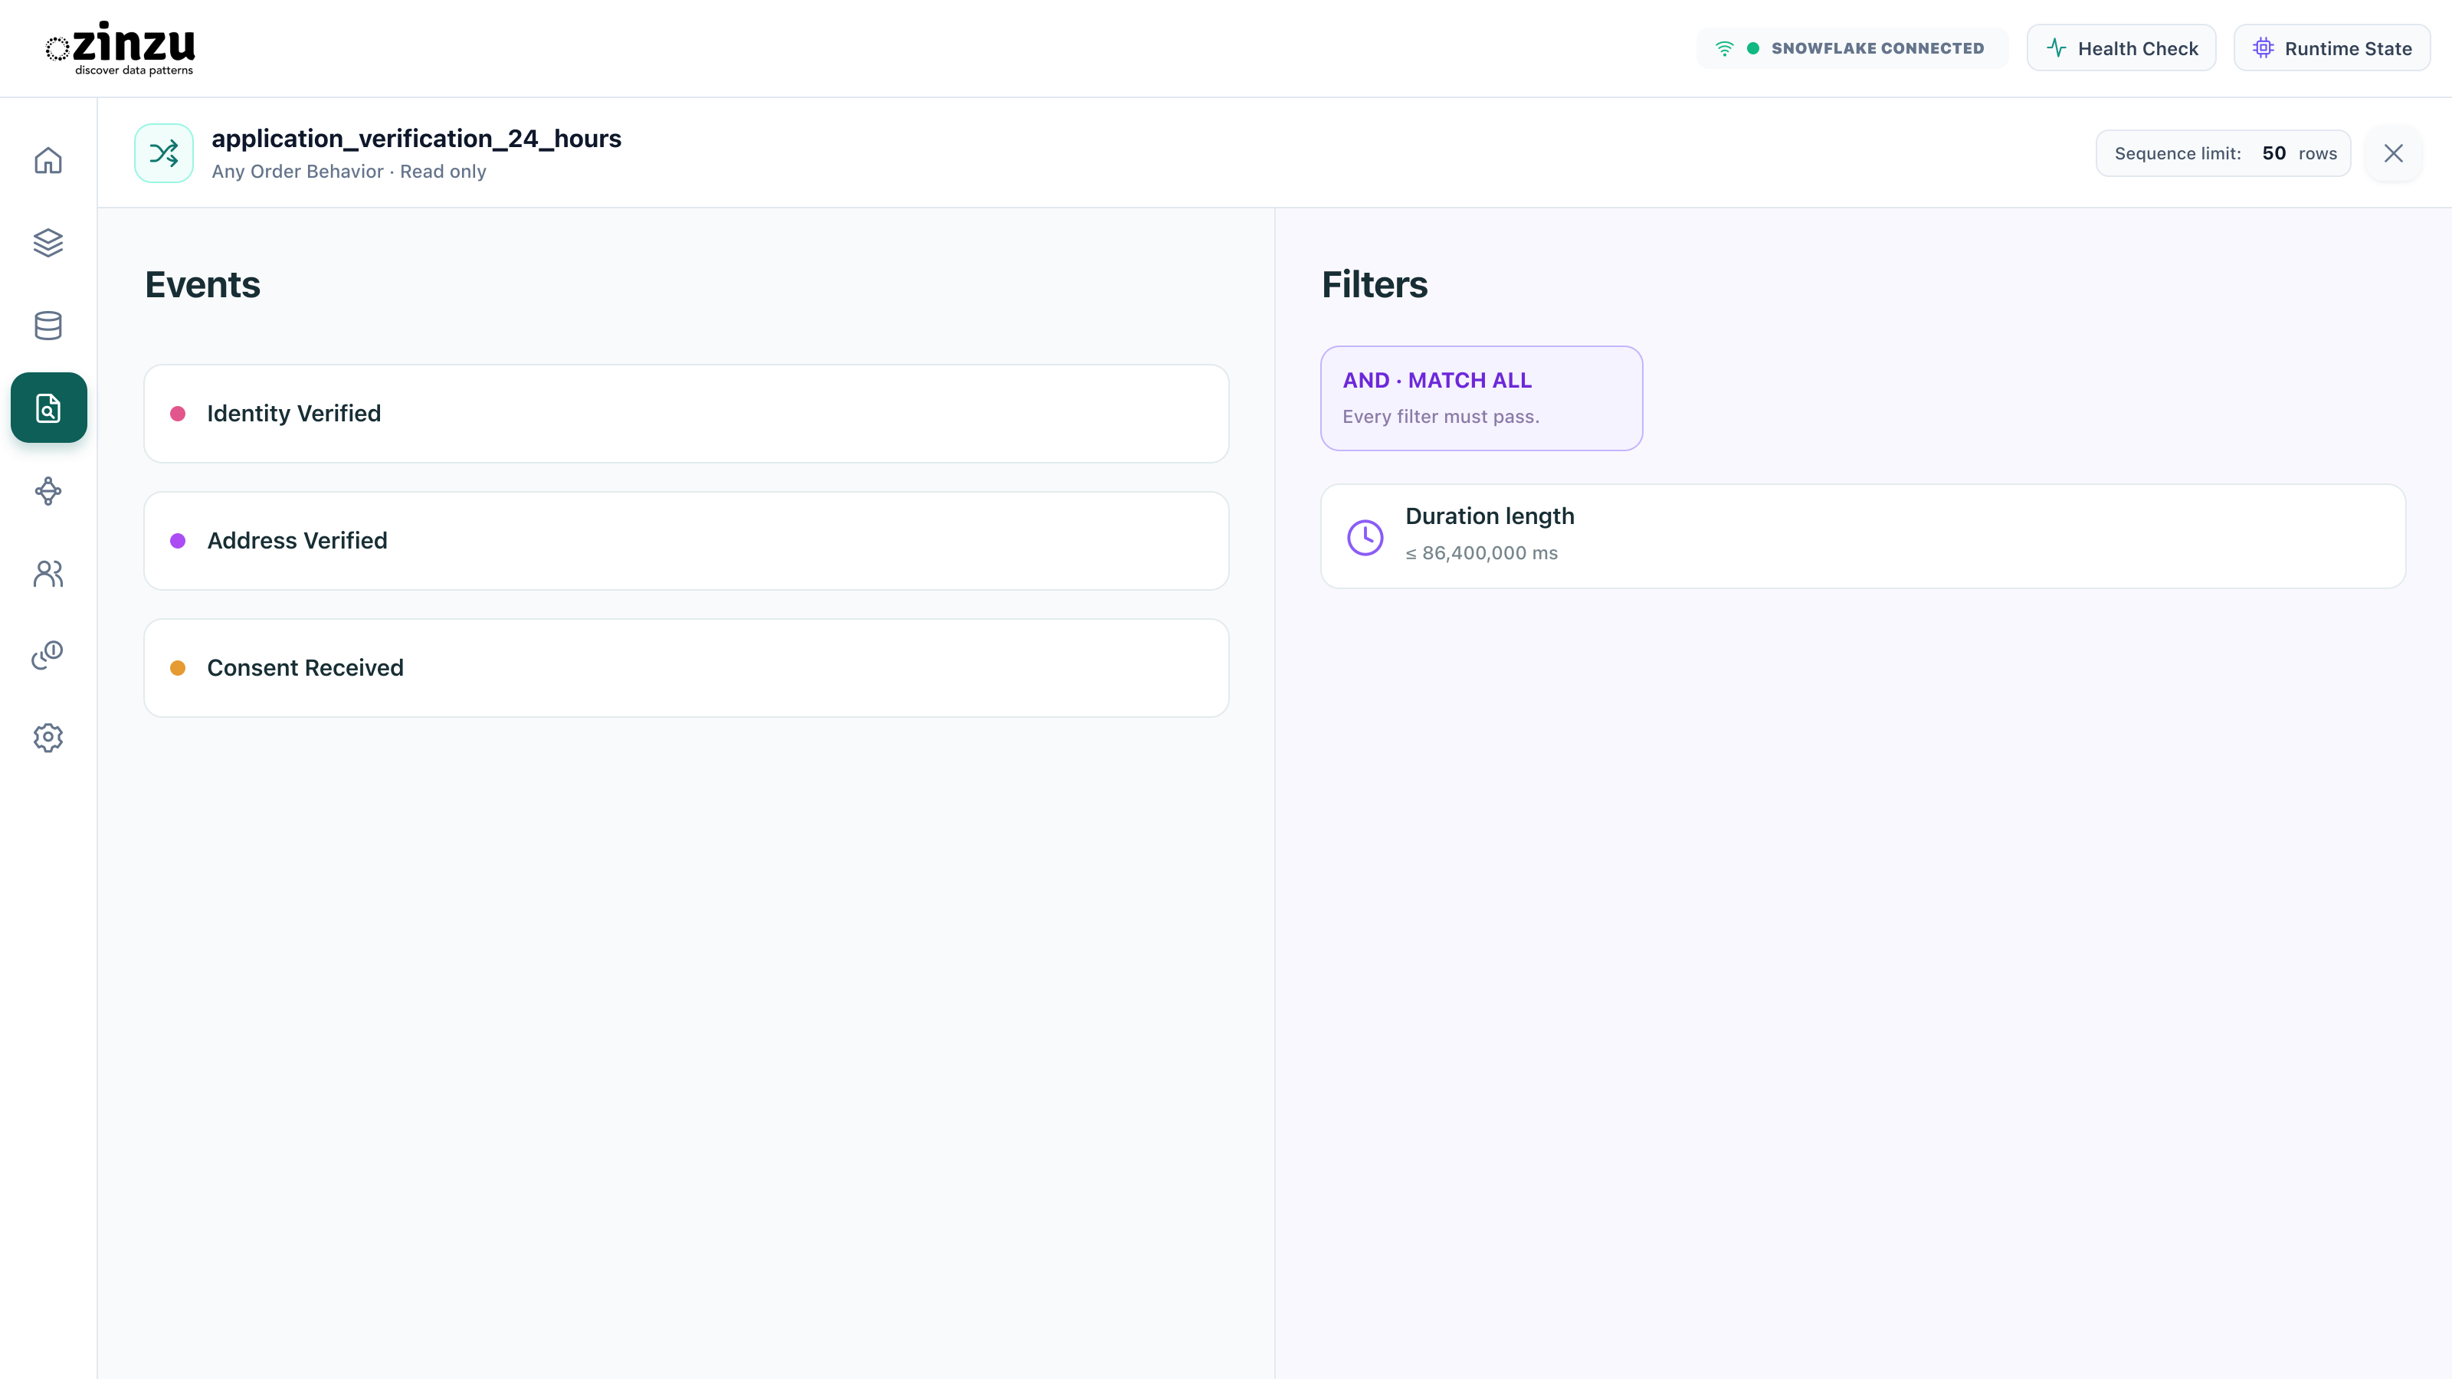Click the pink dot of Identity Verified
This screenshot has width=2452, height=1379.
(177, 414)
